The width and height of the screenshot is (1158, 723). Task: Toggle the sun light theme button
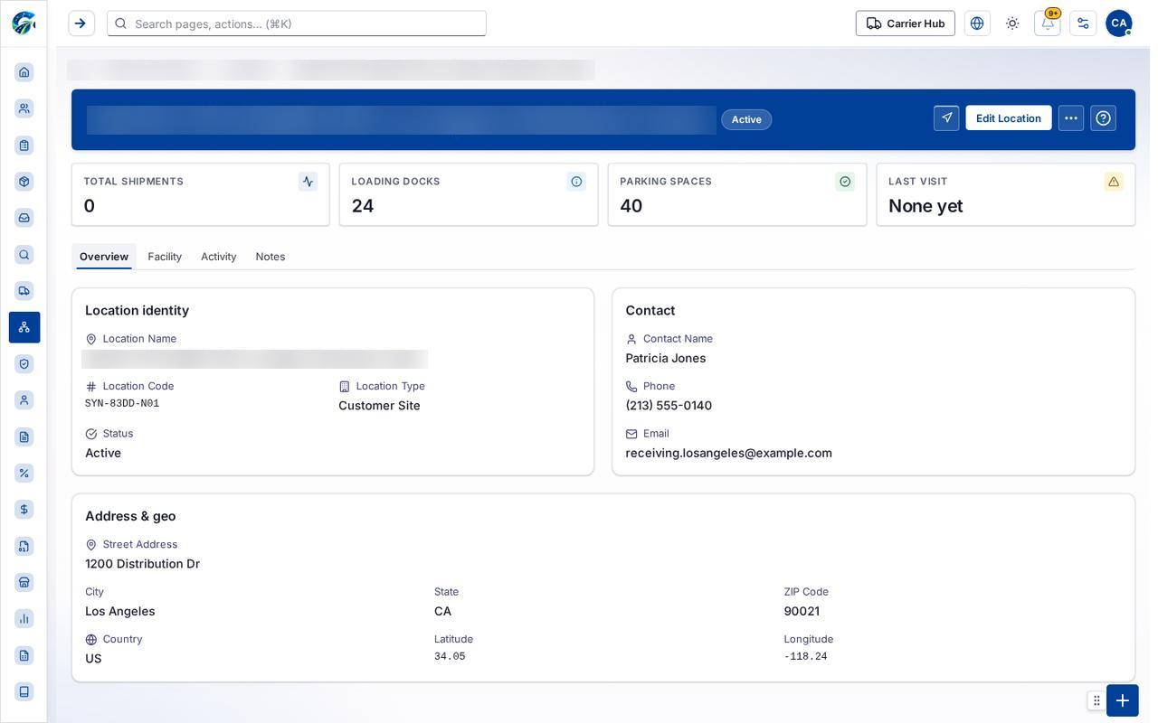(x=1012, y=23)
